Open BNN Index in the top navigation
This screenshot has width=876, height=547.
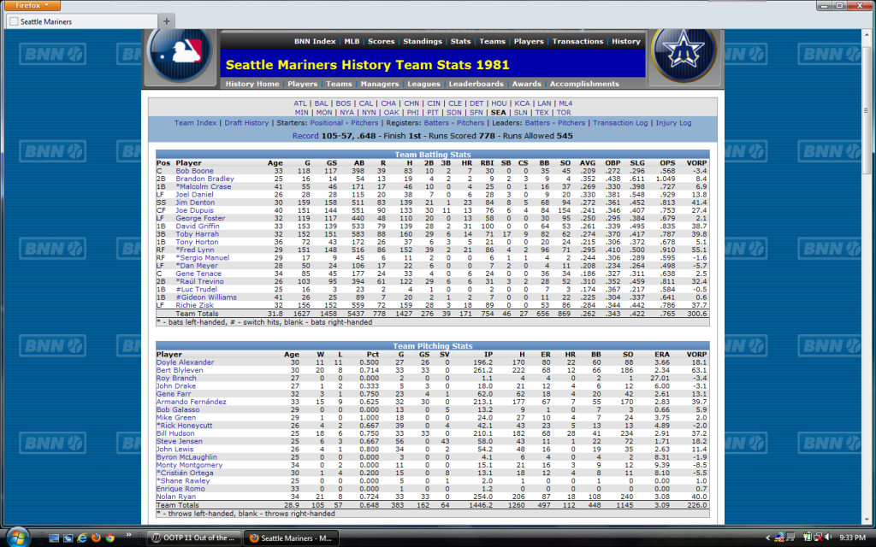(x=315, y=41)
